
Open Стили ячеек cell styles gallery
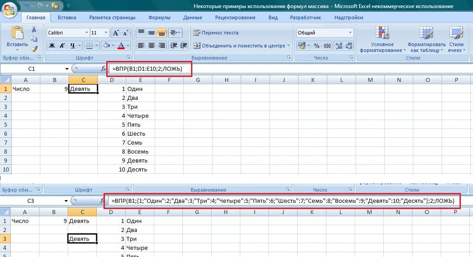pyautogui.click(x=456, y=39)
